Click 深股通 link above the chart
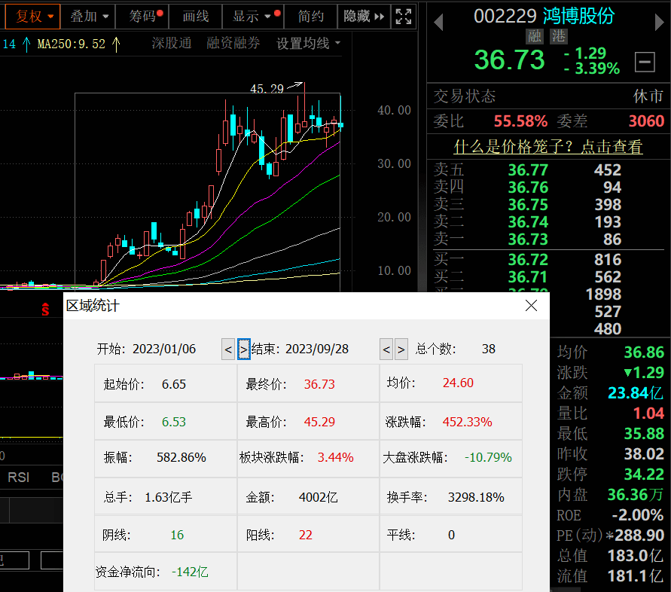 point(172,44)
